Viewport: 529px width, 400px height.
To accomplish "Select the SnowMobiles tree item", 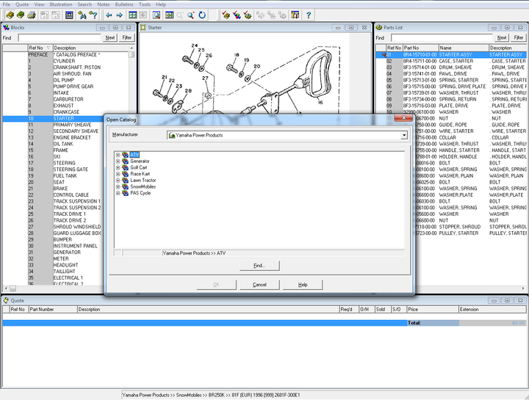I will [143, 186].
